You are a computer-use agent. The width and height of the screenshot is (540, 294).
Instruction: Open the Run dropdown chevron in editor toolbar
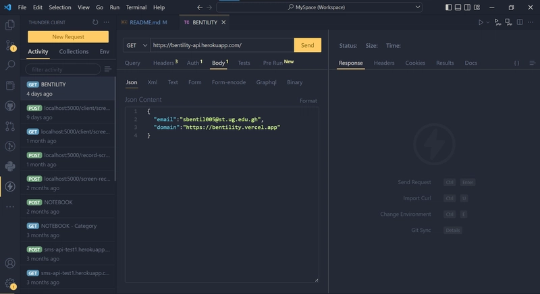point(487,22)
